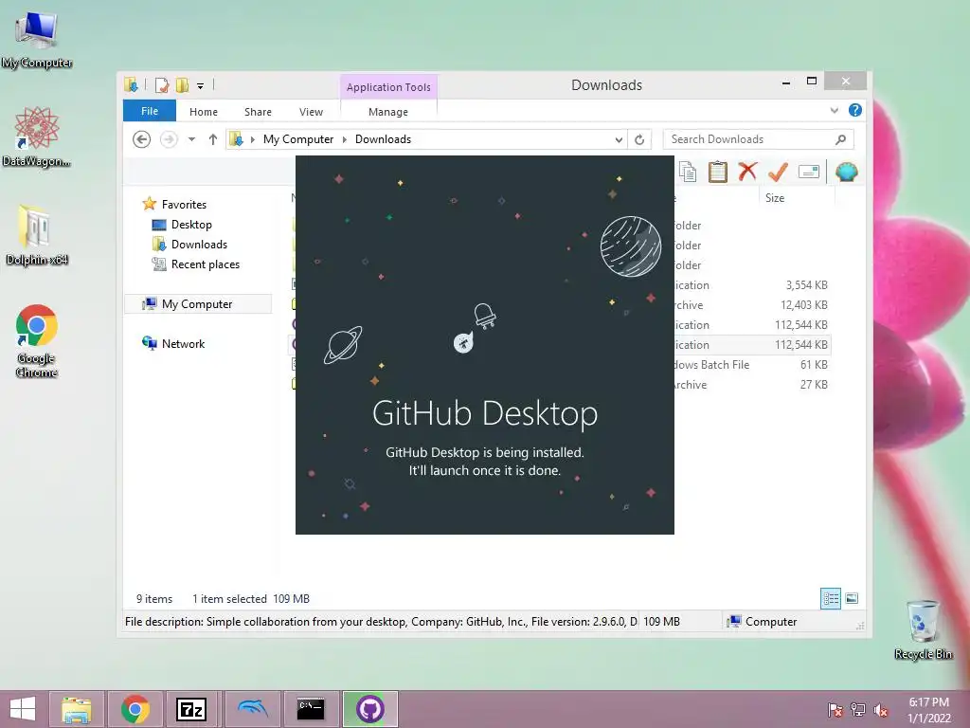970x728 pixels.
Task: Click the E-mail envelope icon in the toolbar
Action: click(x=809, y=172)
